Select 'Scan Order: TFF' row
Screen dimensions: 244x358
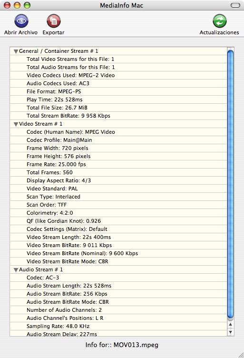pyautogui.click(x=118, y=205)
